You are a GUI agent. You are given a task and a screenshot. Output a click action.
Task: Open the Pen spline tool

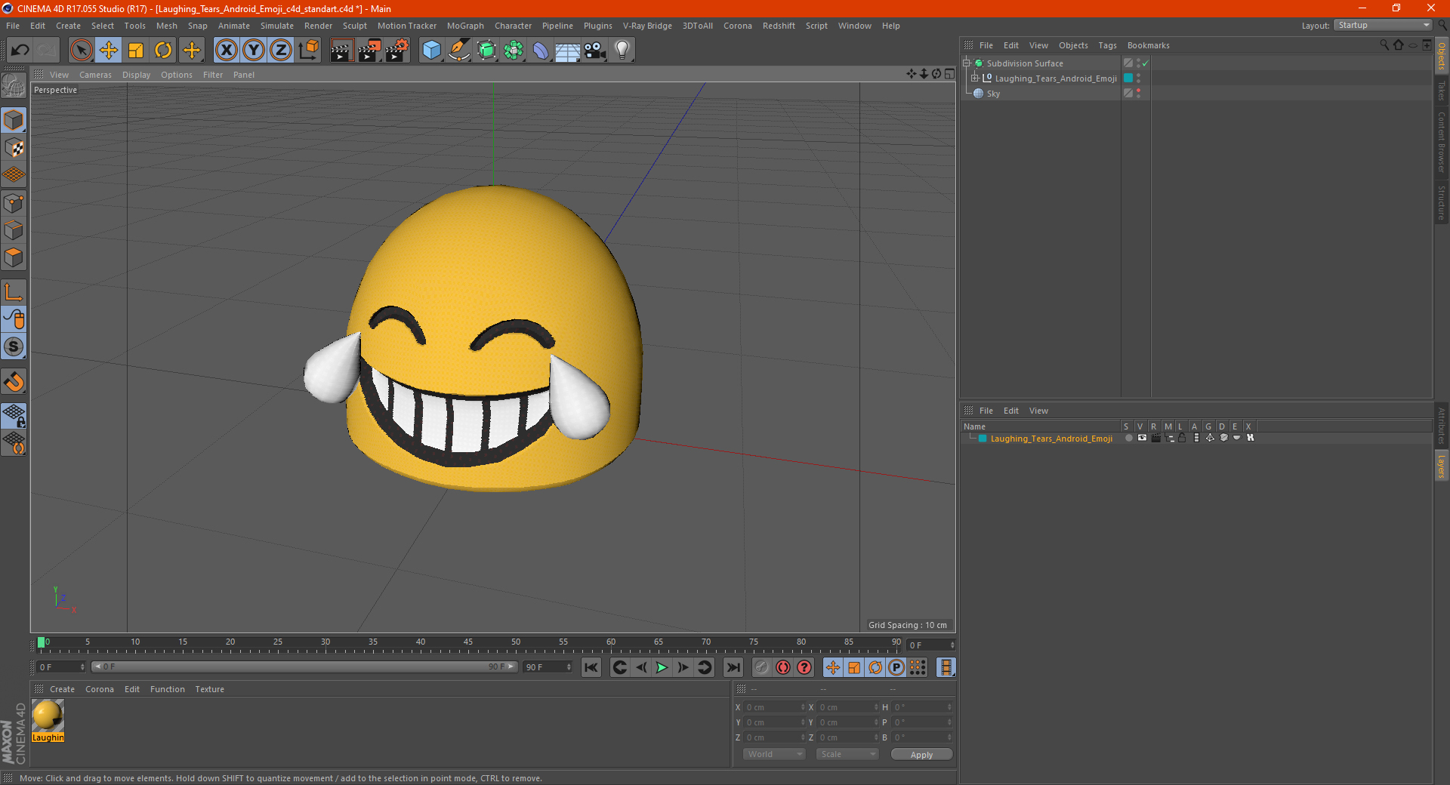click(x=458, y=51)
